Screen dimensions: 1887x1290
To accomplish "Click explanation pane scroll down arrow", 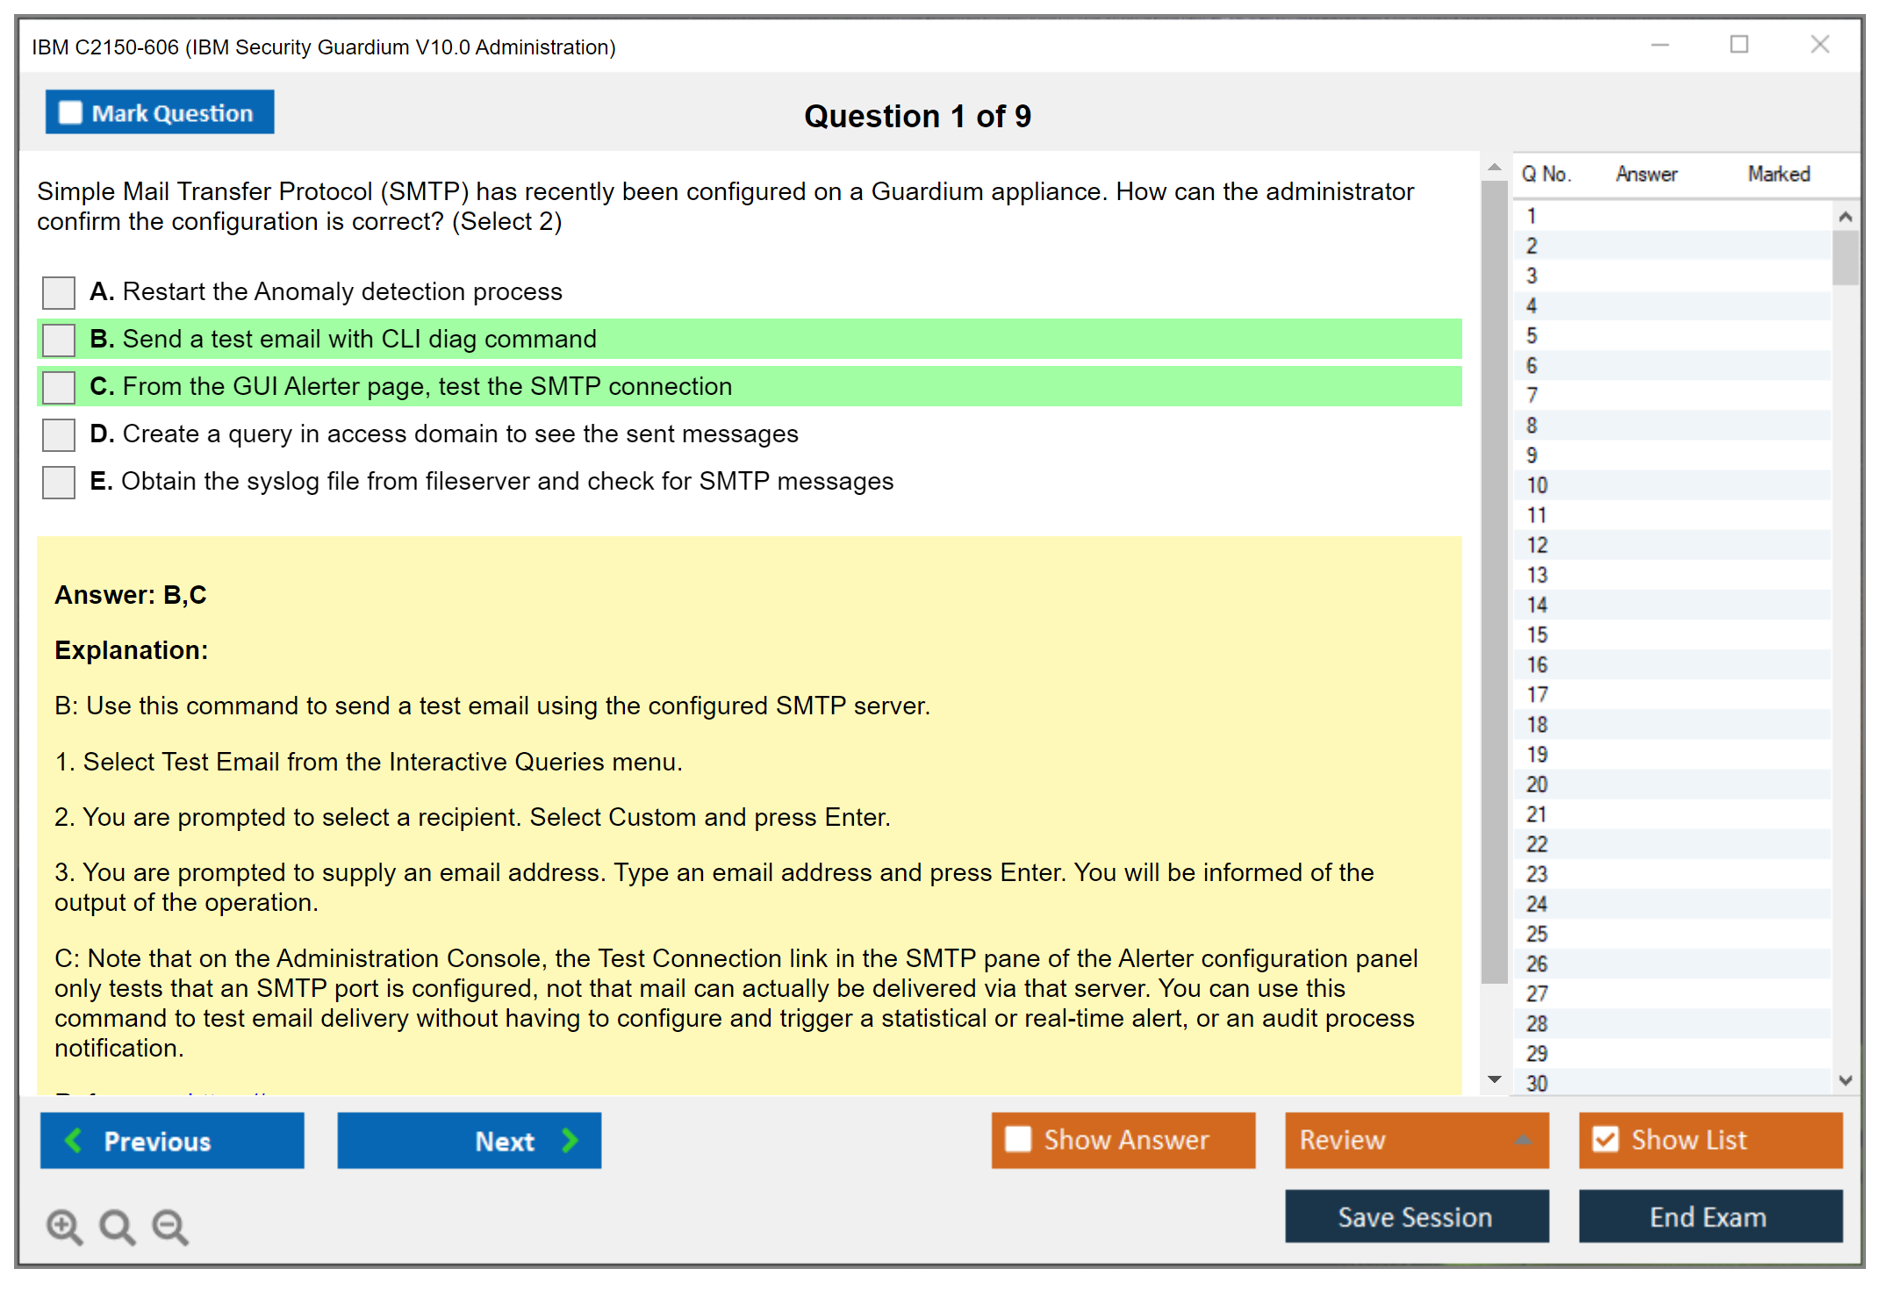I will tap(1495, 1079).
